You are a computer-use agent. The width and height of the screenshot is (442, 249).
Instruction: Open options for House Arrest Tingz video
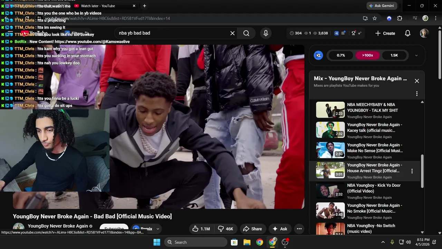point(412,171)
